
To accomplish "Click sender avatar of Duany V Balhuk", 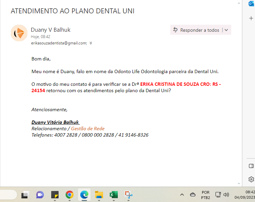I will coord(19,33).
